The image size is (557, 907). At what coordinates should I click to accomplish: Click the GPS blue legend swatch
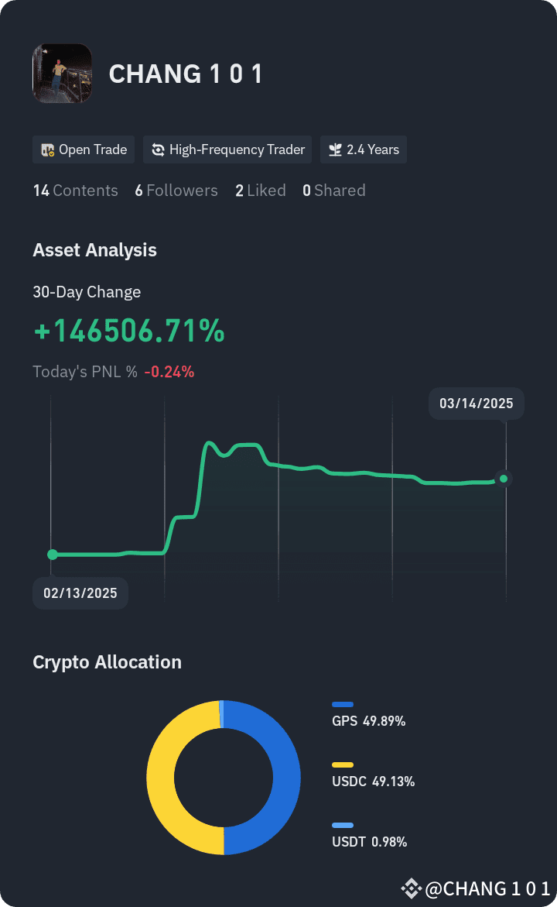343,705
